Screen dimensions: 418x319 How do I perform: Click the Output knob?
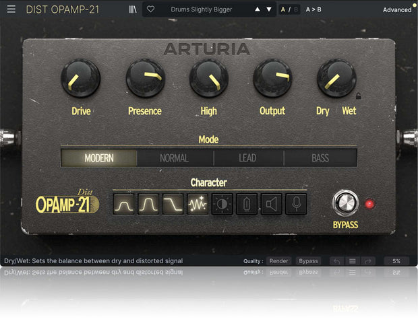tap(272, 78)
